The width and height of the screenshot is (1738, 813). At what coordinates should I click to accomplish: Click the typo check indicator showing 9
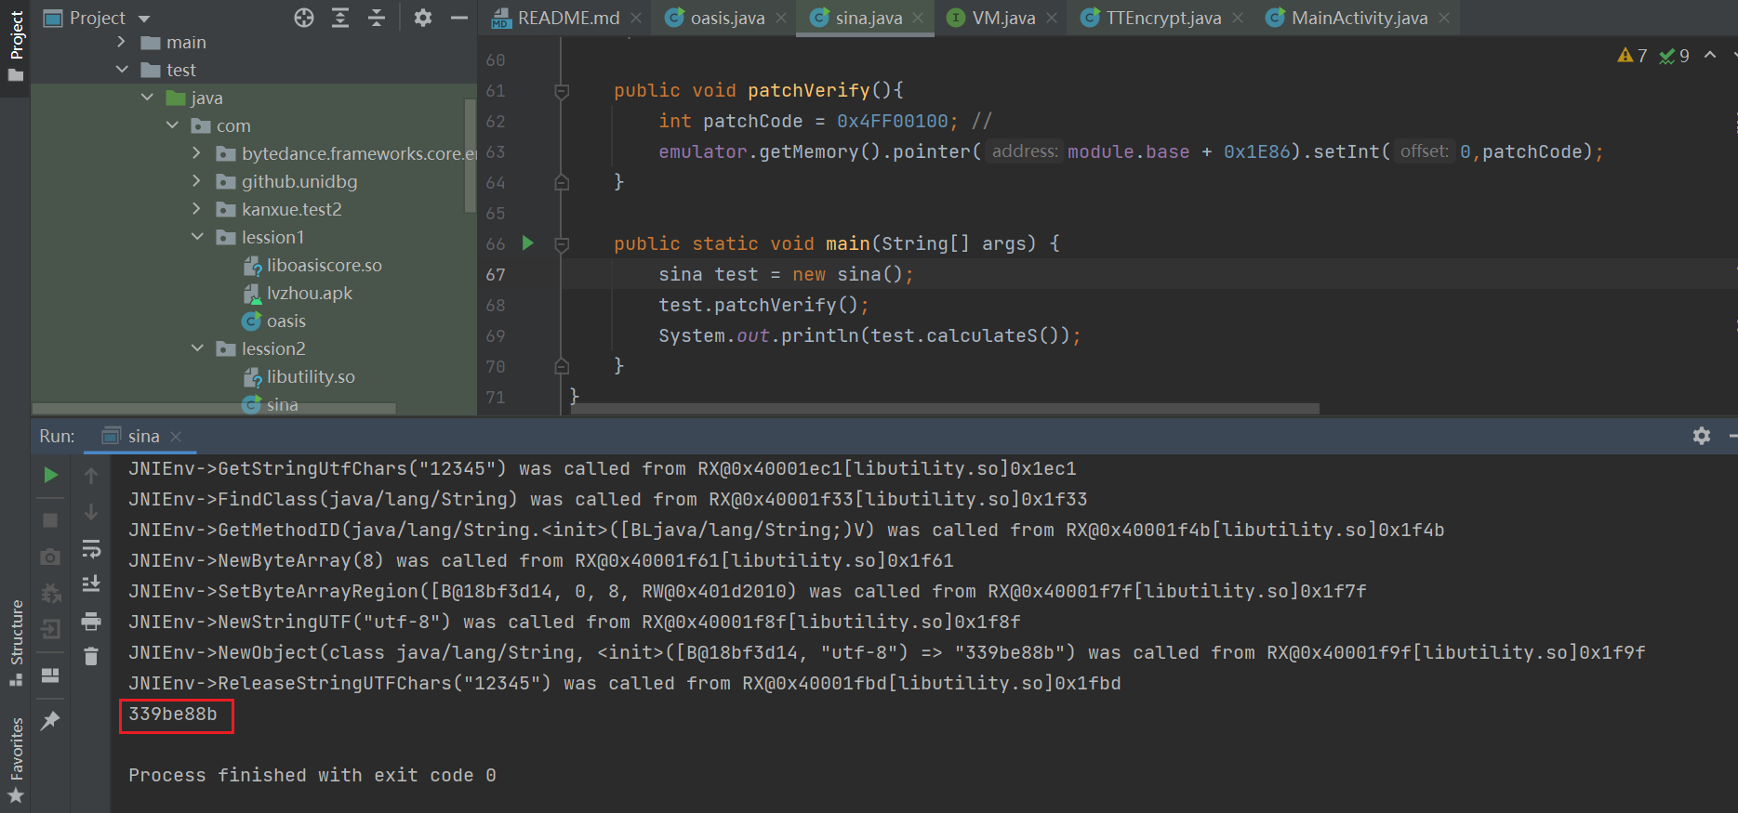pyautogui.click(x=1675, y=56)
